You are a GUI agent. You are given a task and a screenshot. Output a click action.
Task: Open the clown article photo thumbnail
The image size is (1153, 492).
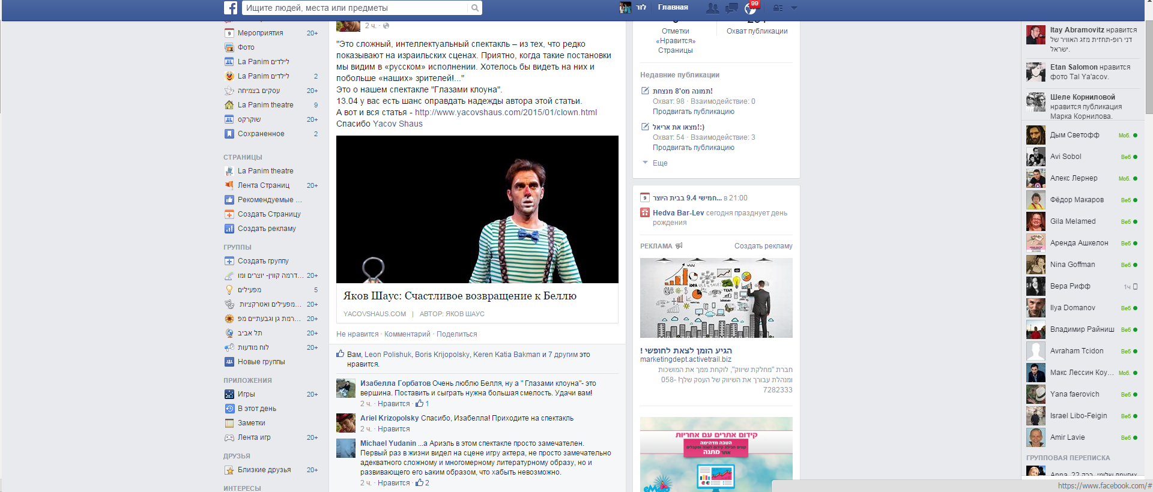[477, 209]
